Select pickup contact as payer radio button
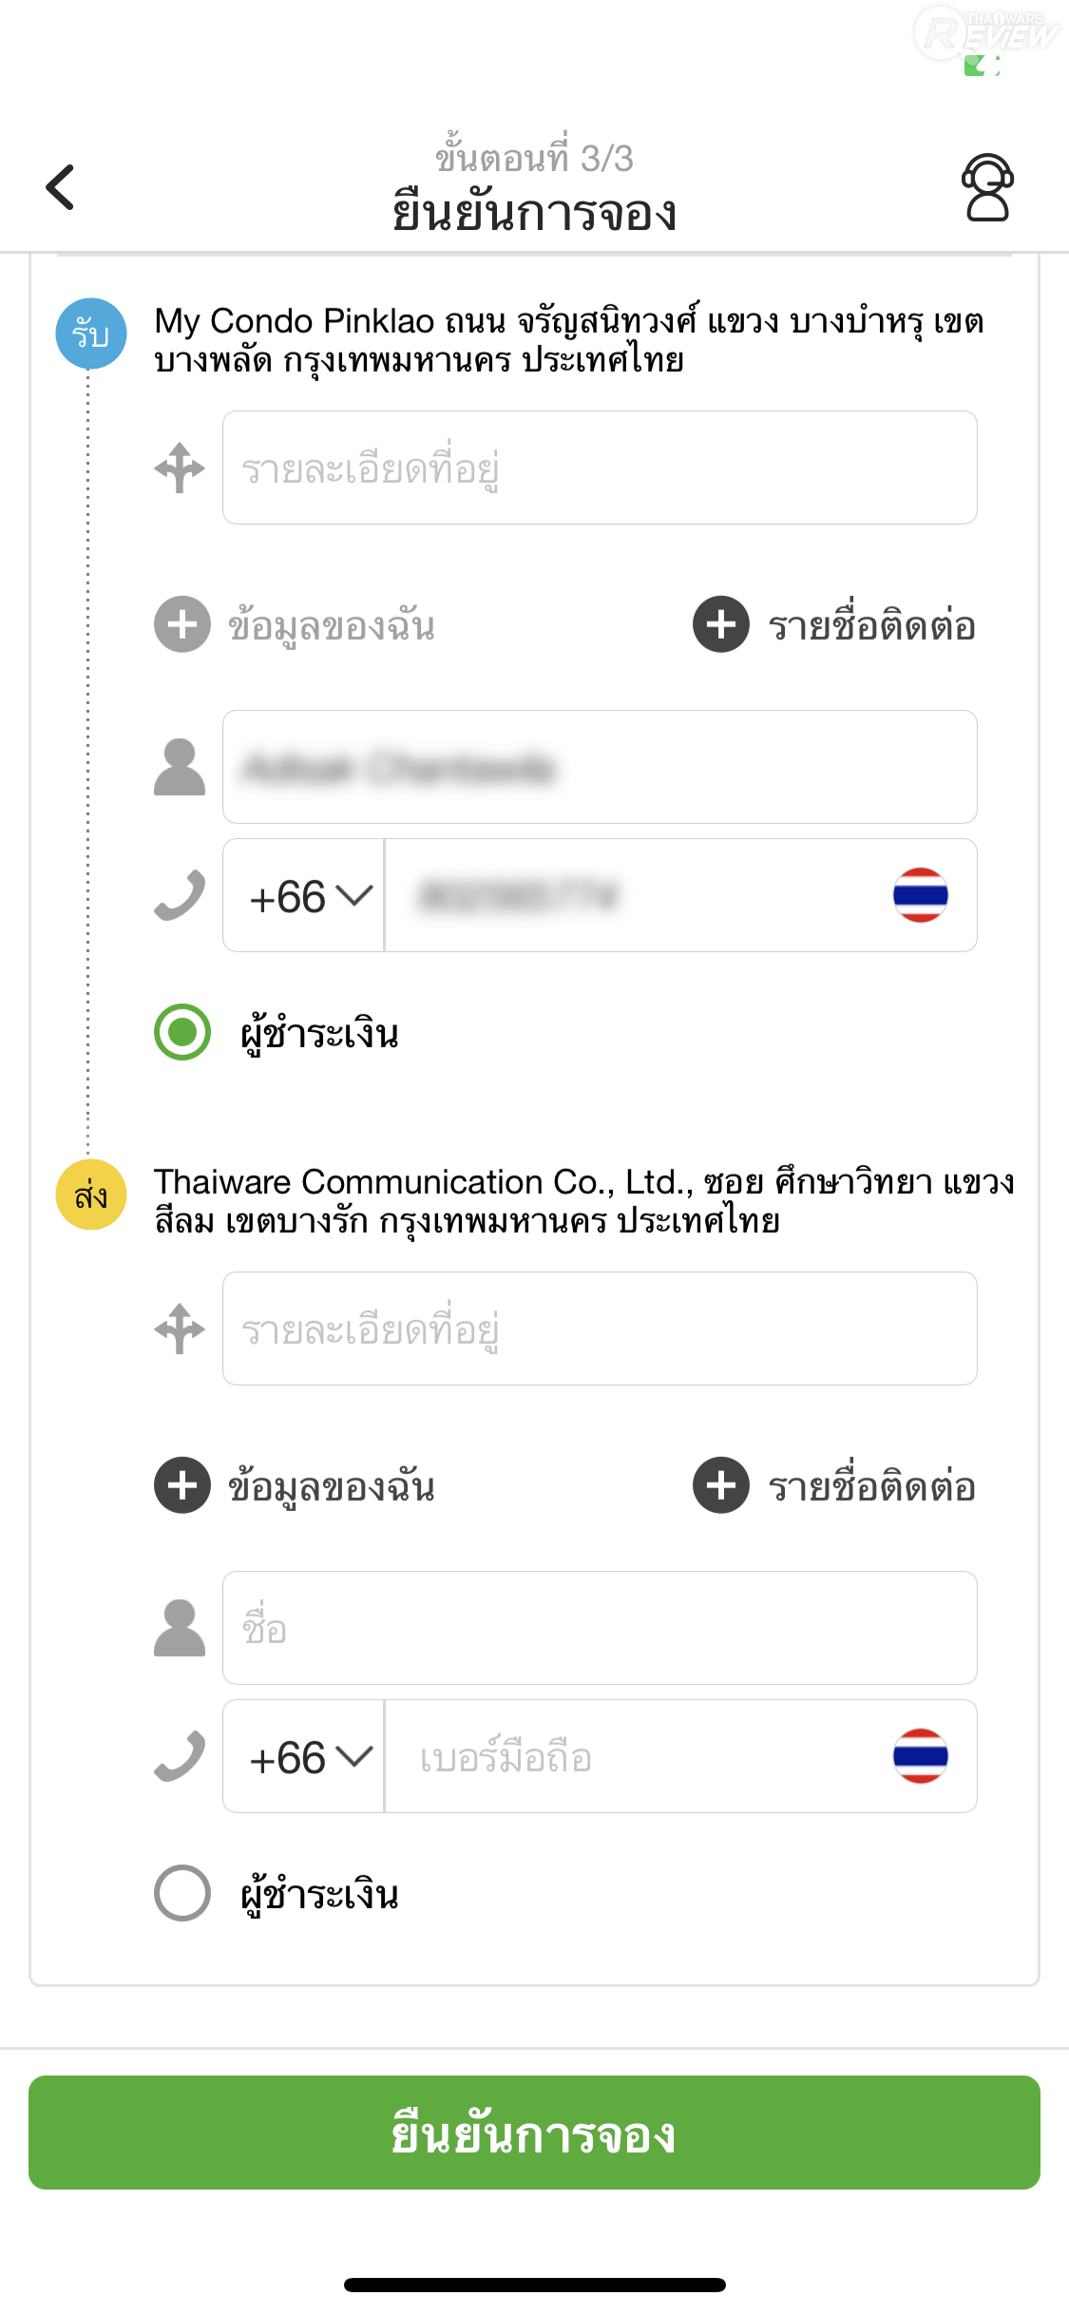Image resolution: width=1069 pixels, height=2315 pixels. click(182, 1032)
